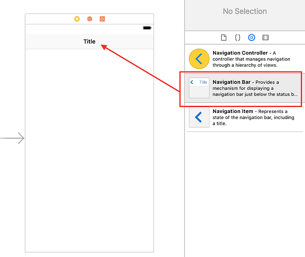Click the battery icon in the status bar
Screen dimensions: 305x257
coord(147,28)
